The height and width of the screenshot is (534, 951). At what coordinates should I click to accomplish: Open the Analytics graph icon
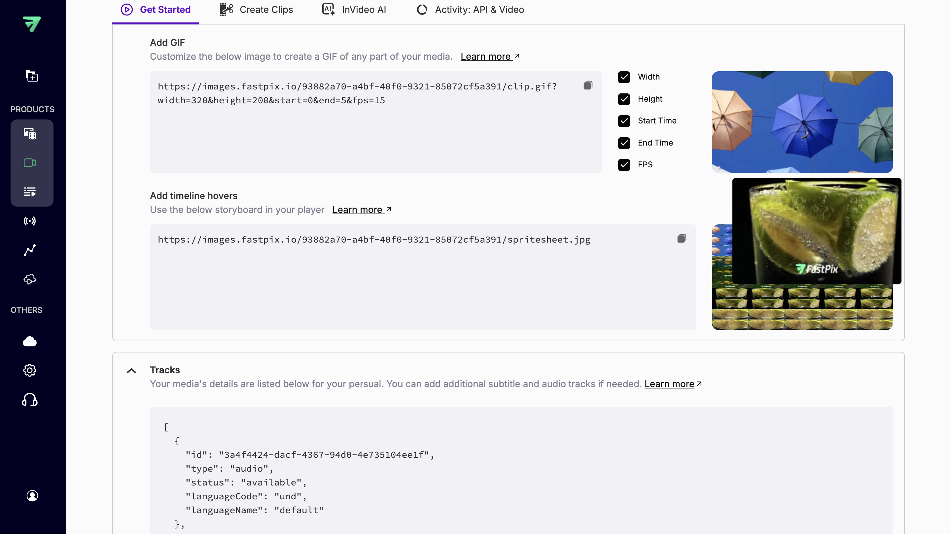pos(29,250)
